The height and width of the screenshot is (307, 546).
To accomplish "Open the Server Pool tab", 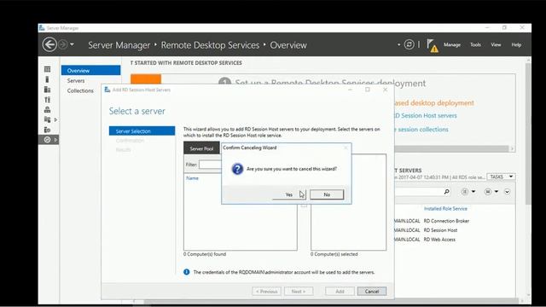I will [201, 148].
